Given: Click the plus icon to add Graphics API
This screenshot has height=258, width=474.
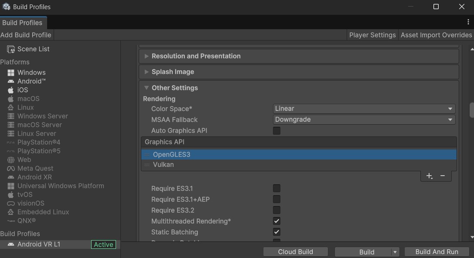Looking at the screenshot, I should click(429, 176).
